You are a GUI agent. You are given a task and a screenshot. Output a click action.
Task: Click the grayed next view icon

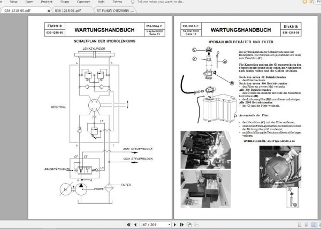coord(196,225)
